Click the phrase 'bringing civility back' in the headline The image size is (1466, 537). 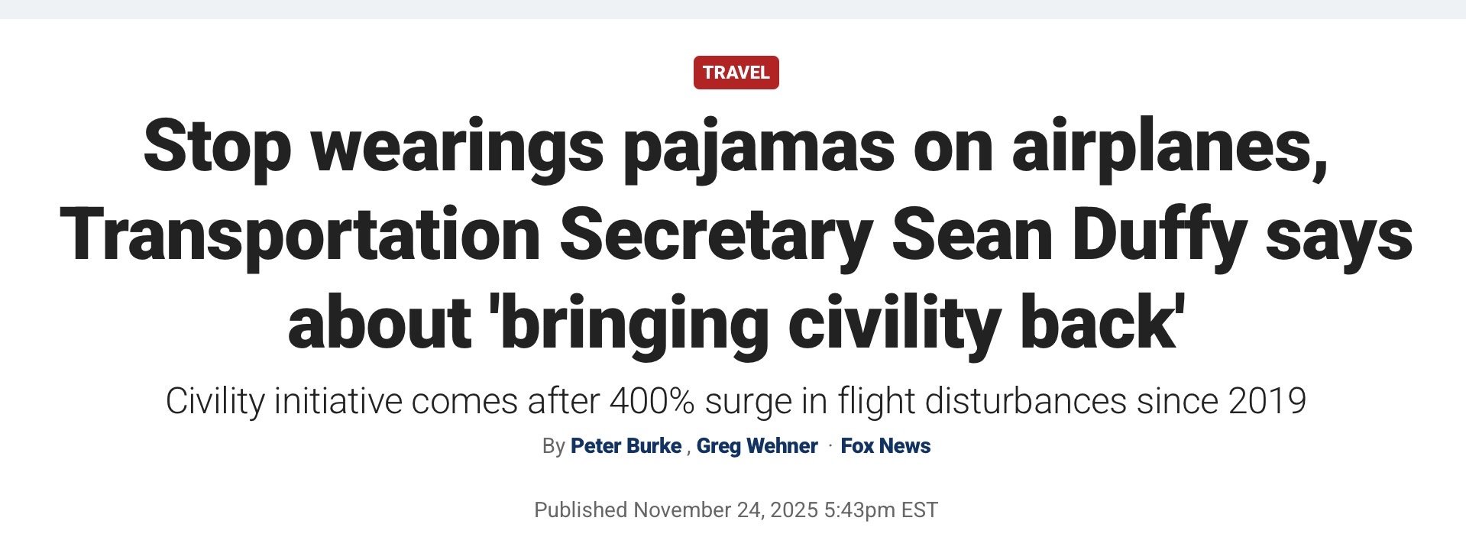pos(837,322)
